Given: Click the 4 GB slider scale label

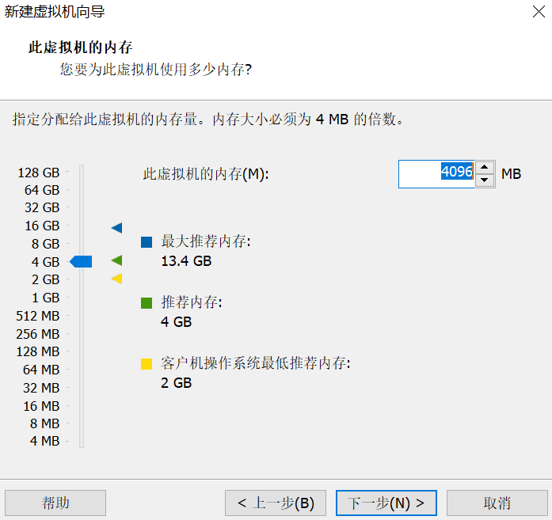Looking at the screenshot, I should click(x=45, y=262).
